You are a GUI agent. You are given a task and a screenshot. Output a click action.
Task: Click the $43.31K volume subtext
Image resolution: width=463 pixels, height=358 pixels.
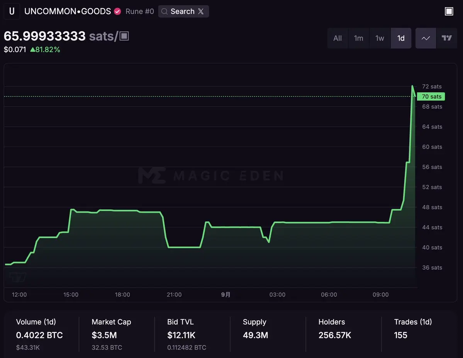(x=28, y=347)
